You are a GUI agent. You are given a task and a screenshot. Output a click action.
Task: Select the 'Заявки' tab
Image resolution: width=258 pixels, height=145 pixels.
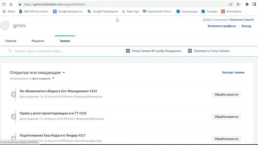coord(65,41)
